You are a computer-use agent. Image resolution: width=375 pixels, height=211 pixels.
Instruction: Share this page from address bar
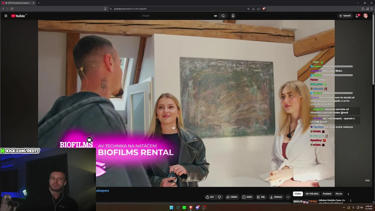(x=258, y=9)
